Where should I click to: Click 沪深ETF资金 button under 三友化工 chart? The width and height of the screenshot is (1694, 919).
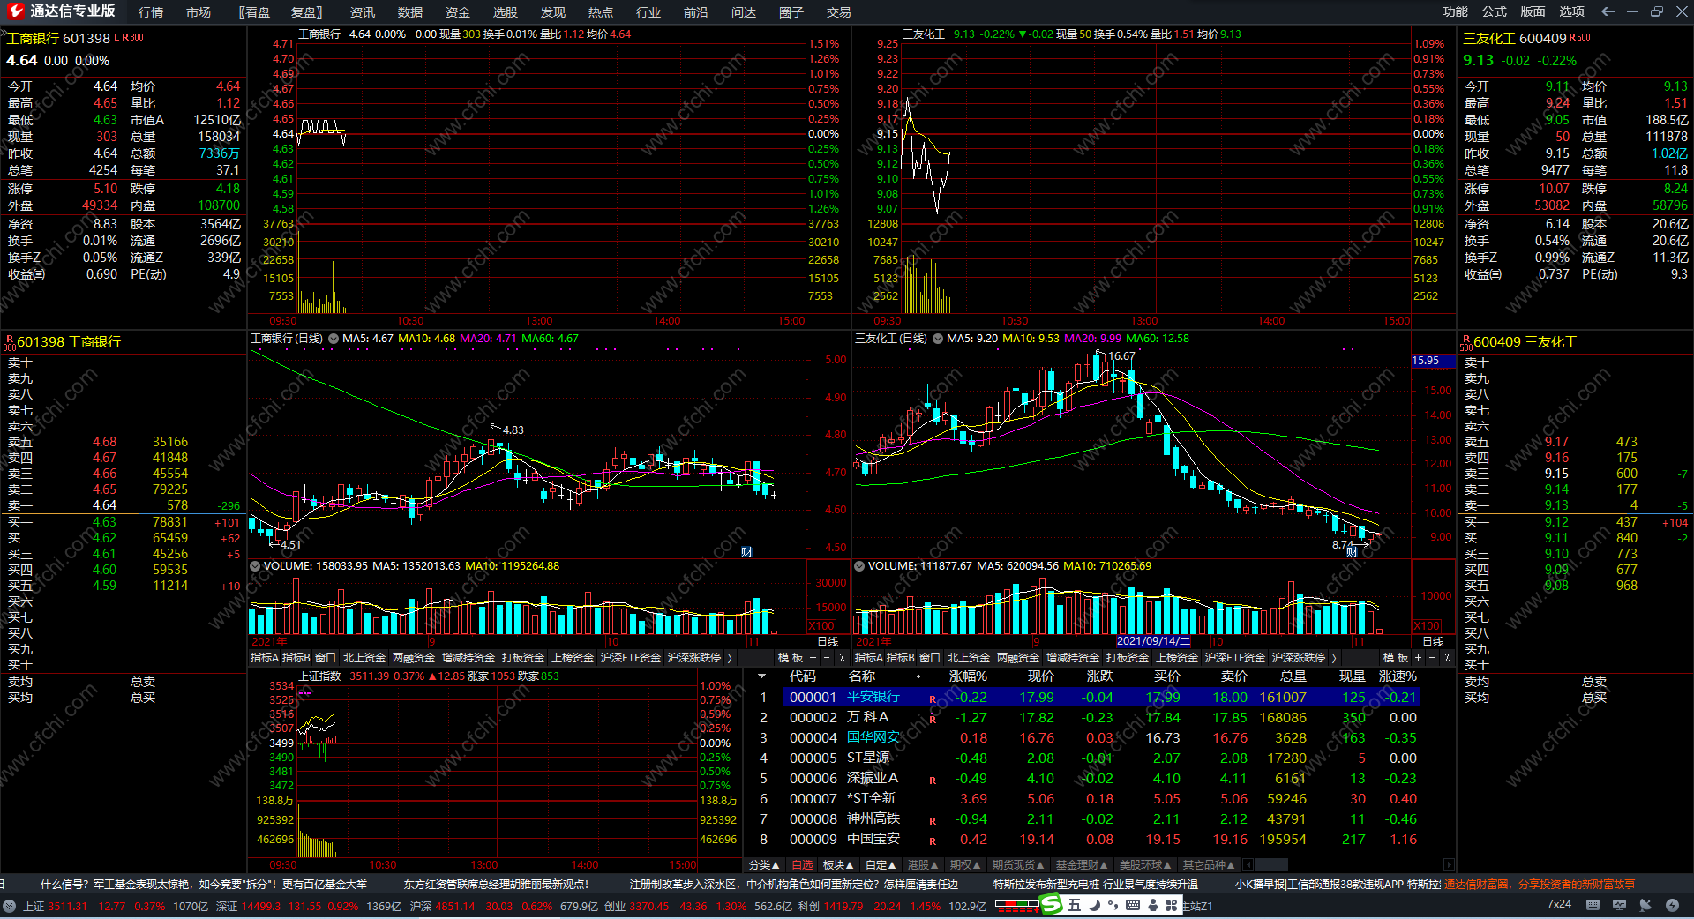click(1235, 658)
